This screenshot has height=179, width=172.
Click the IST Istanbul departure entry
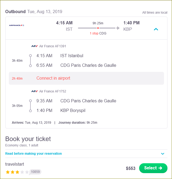(x=72, y=56)
